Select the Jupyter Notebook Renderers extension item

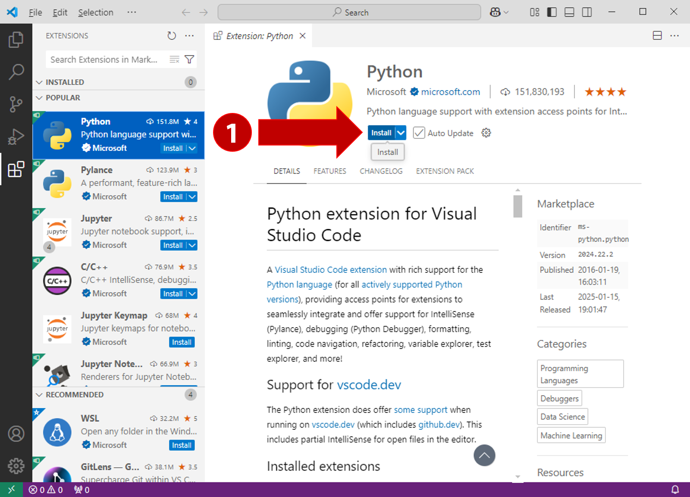119,371
